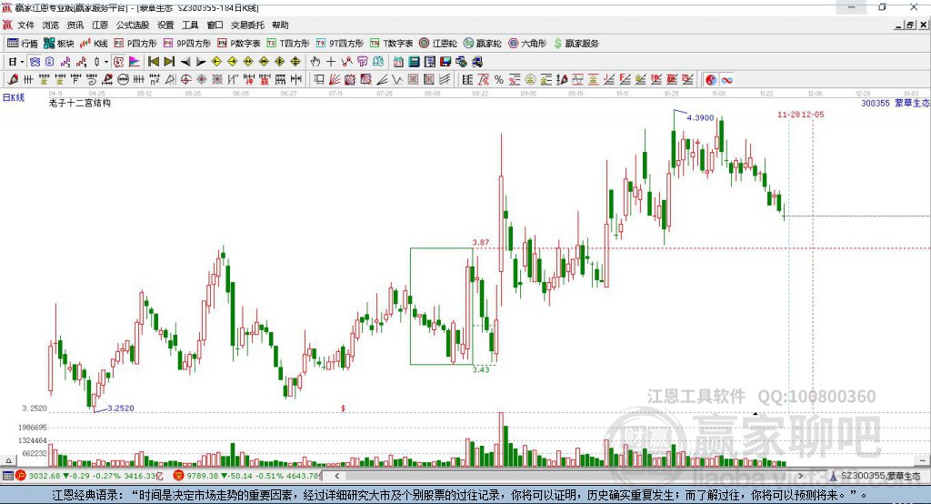Image resolution: width=931 pixels, height=504 pixels.
Task: Expand the 日 period dropdown
Action: tap(22, 62)
